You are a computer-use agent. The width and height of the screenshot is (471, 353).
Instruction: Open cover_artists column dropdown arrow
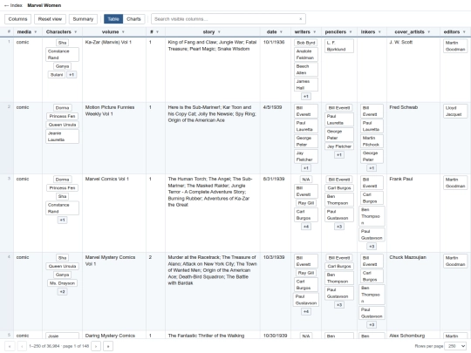pos(428,32)
